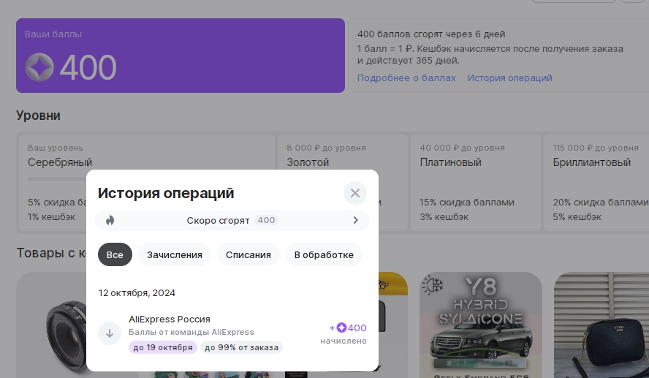This screenshot has width=649, height=378.
Task: Click the flame icon in Скоро сгорят row
Action: point(110,220)
